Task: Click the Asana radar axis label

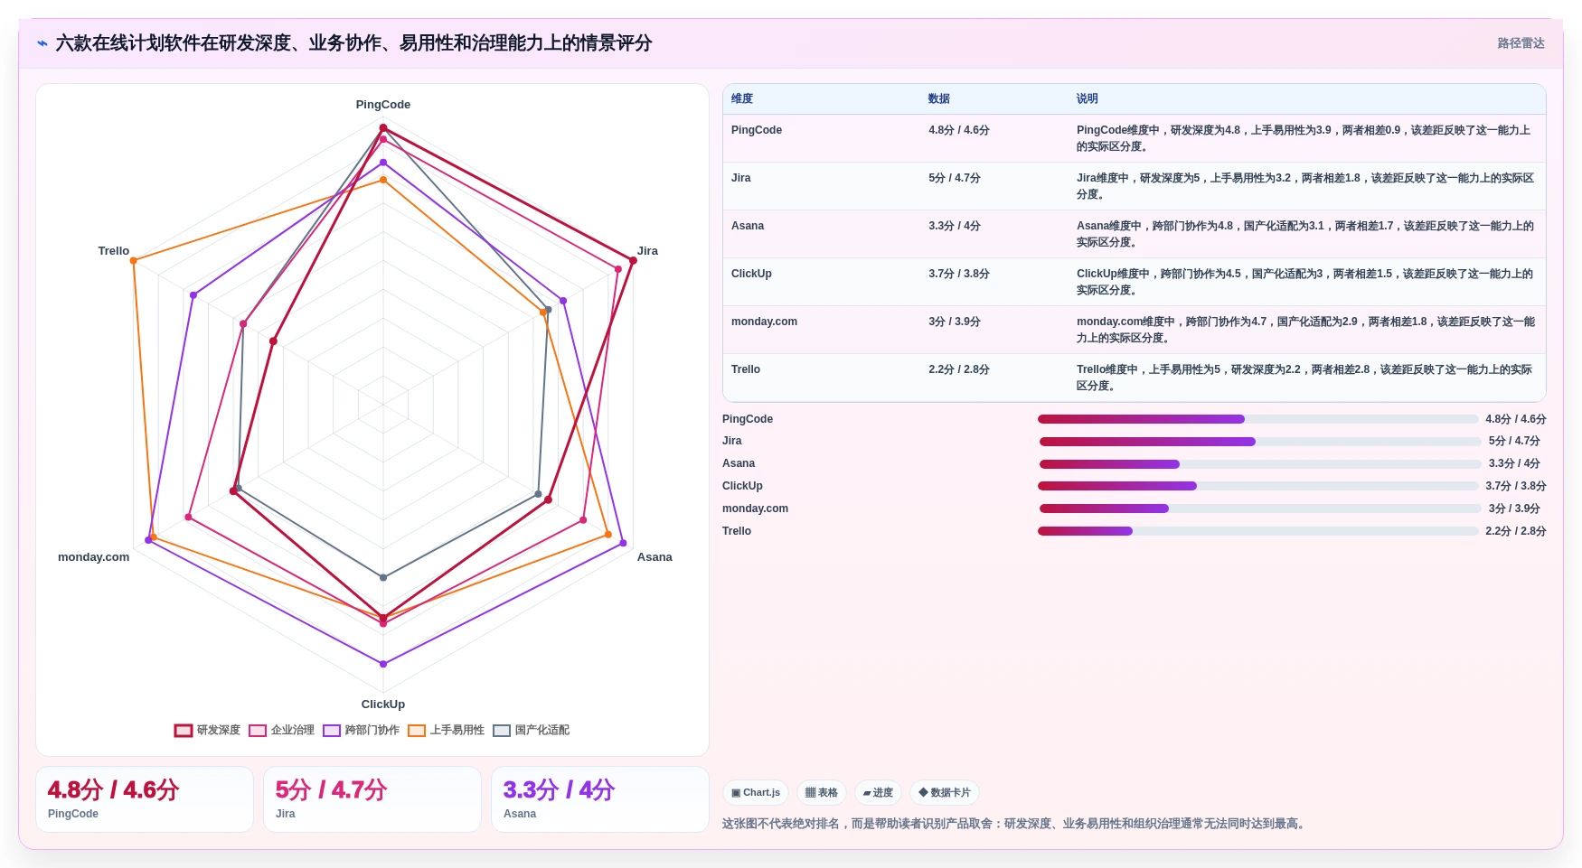Action: (x=654, y=557)
